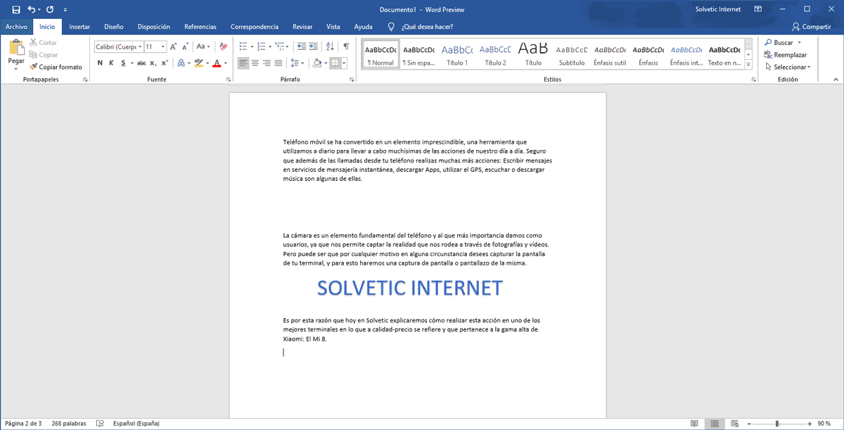This screenshot has height=430, width=844.
Task: Undo the last action
Action: click(x=32, y=9)
